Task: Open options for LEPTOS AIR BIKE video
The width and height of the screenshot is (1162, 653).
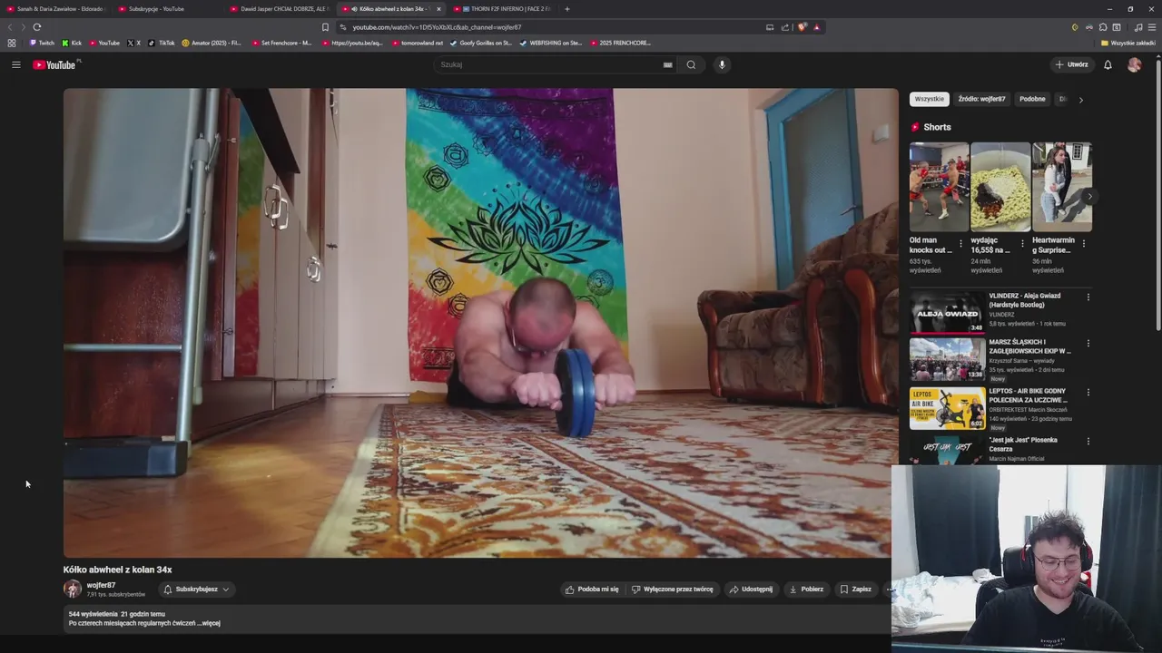Action: tap(1088, 393)
